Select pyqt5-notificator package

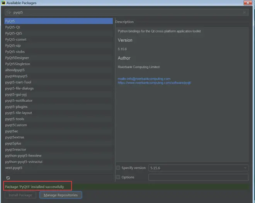pos(59,101)
